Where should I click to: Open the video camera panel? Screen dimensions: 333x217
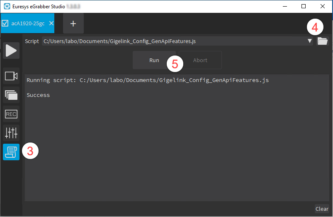click(11, 76)
